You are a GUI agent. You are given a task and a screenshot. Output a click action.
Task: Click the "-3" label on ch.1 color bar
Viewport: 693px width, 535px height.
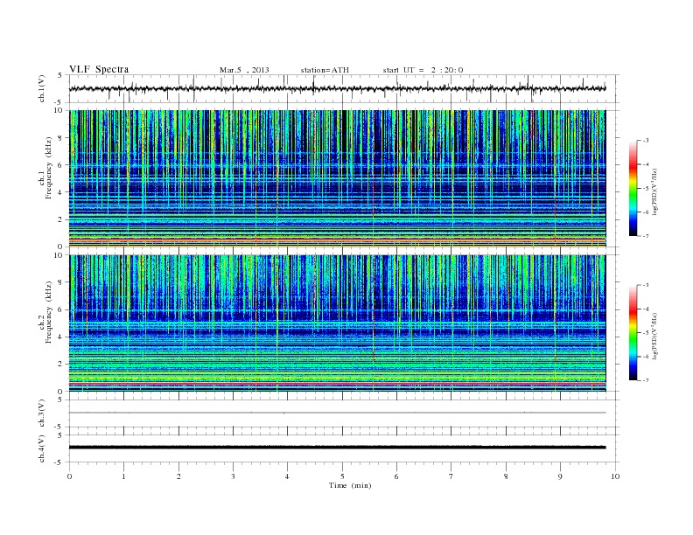point(646,141)
